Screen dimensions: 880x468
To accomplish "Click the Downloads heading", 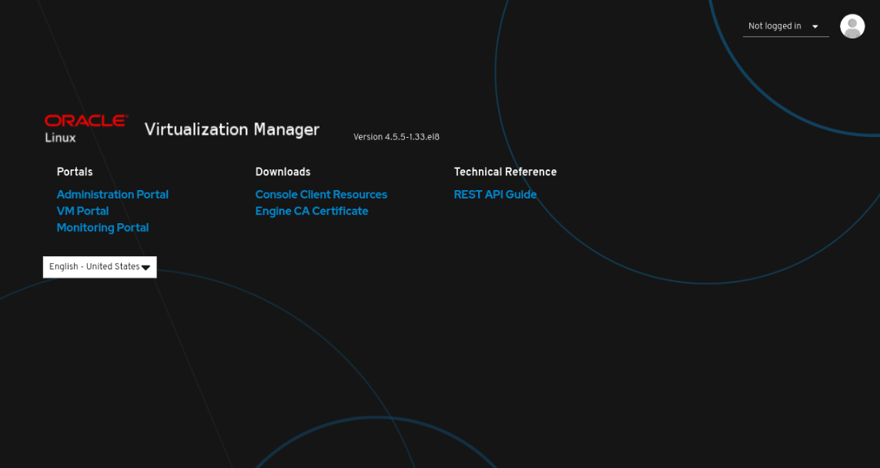I will click(x=283, y=172).
